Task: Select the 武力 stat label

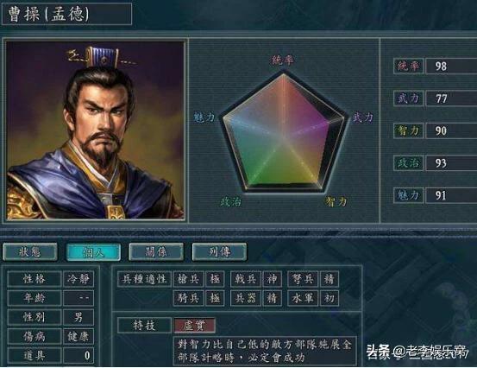Action: (409, 98)
